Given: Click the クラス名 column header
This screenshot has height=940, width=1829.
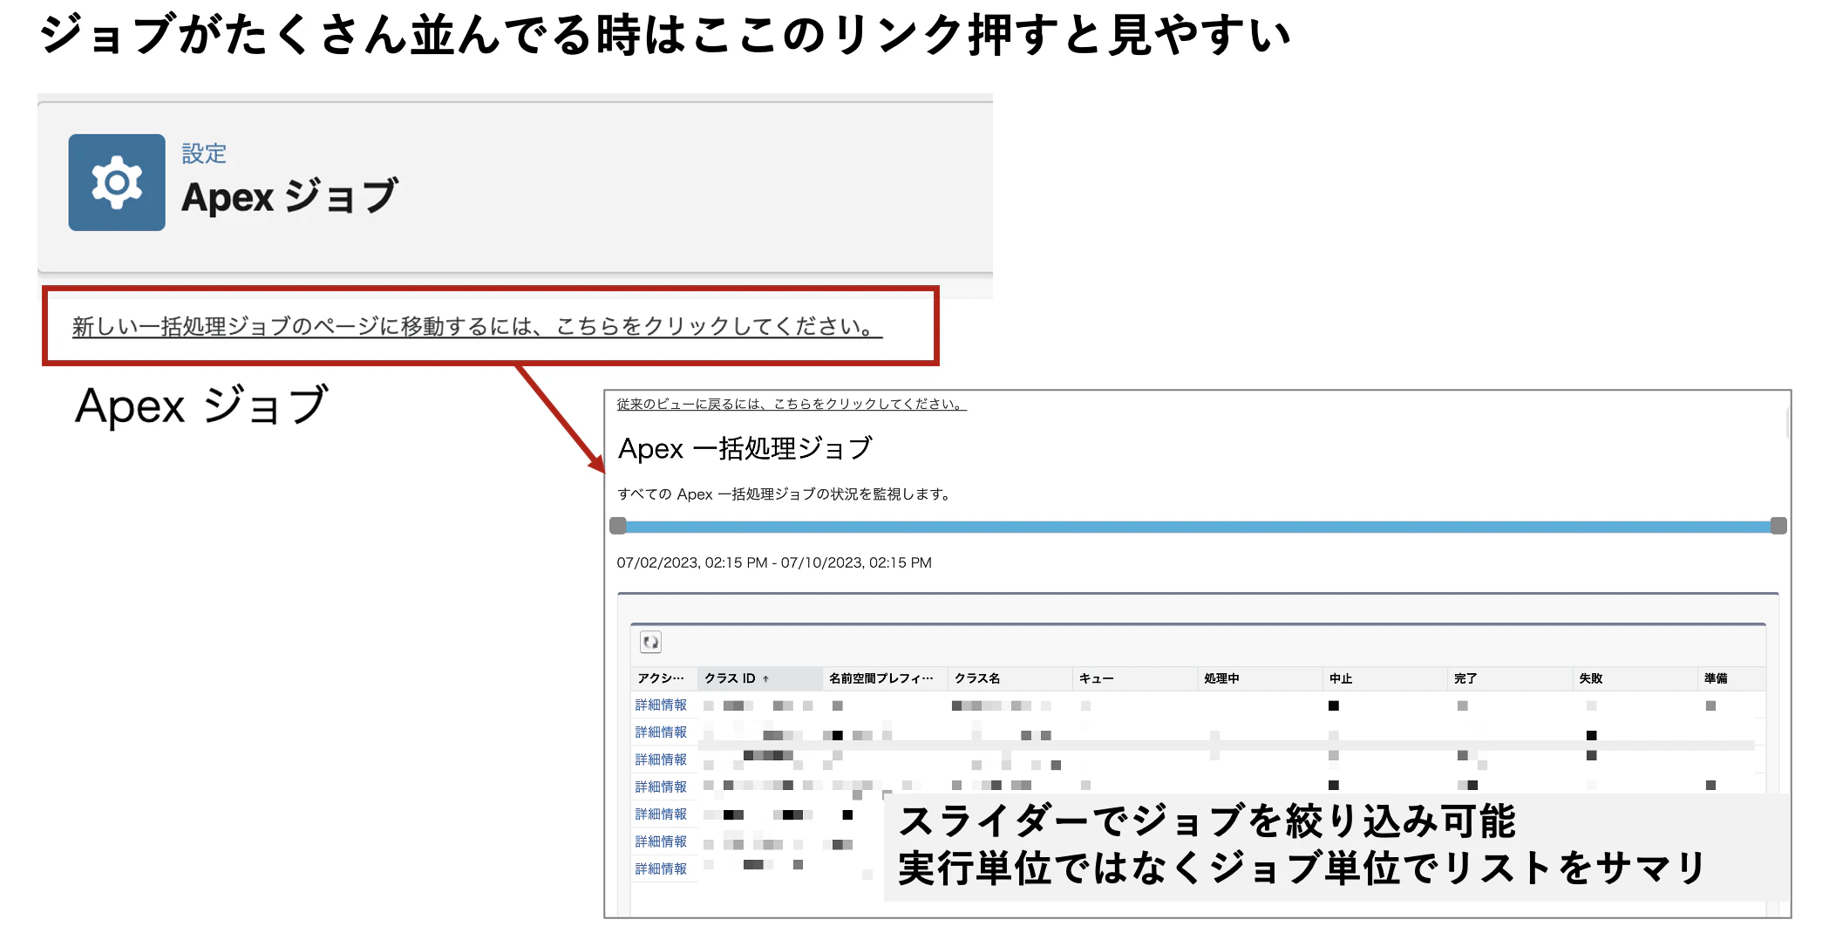Looking at the screenshot, I should pyautogui.click(x=1010, y=678).
